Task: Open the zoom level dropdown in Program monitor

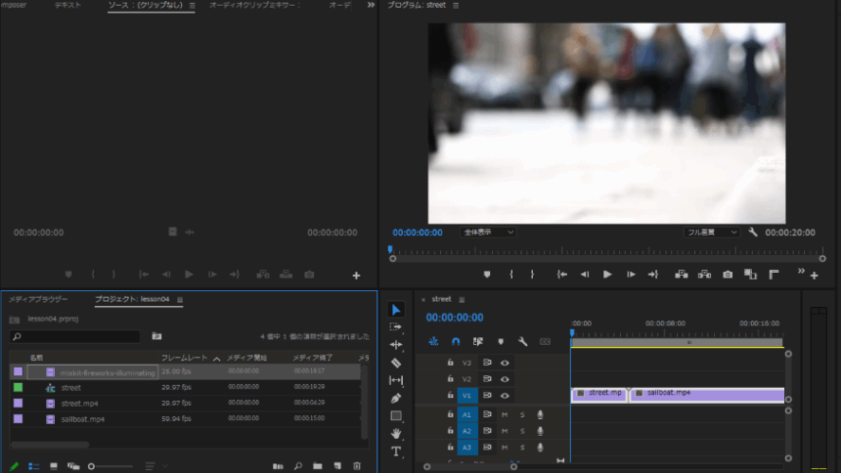Action: 488,233
